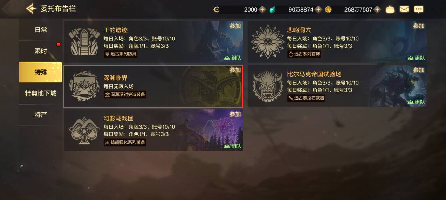Viewport: 446px width, 200px height.
Task: Click 参加 on 比尔马克帝国试验场 card
Action: [x=419, y=70]
